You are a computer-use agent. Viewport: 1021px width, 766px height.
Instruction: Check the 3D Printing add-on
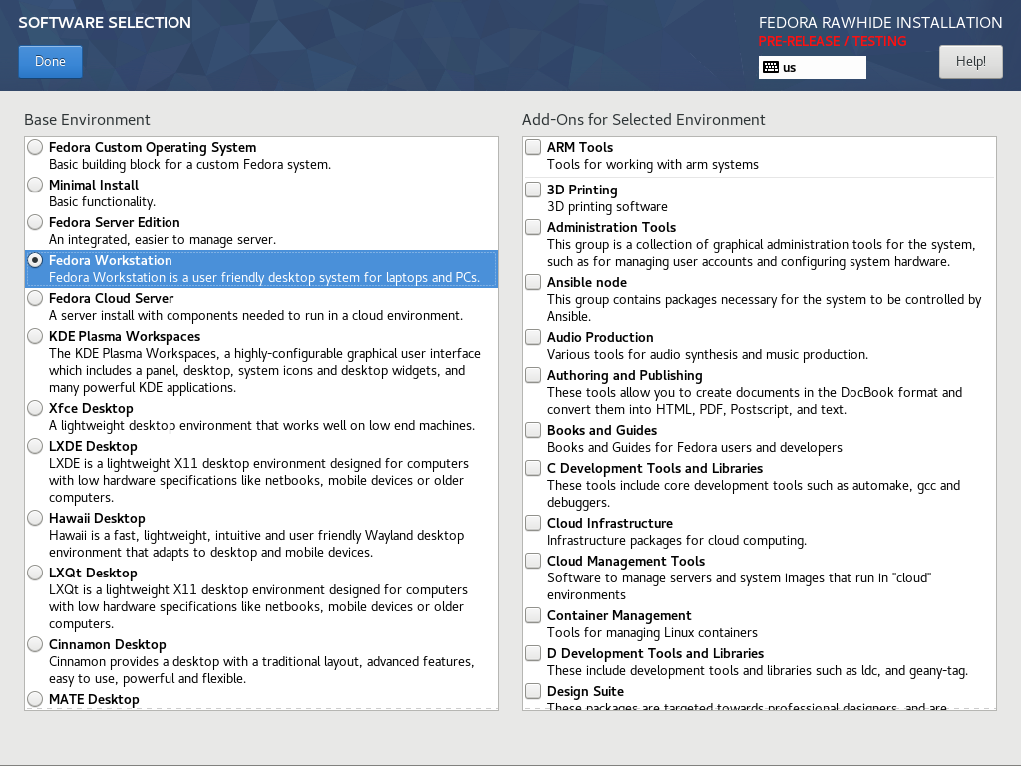click(x=533, y=190)
